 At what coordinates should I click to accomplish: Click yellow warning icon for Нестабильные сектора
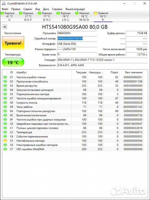click(5, 141)
